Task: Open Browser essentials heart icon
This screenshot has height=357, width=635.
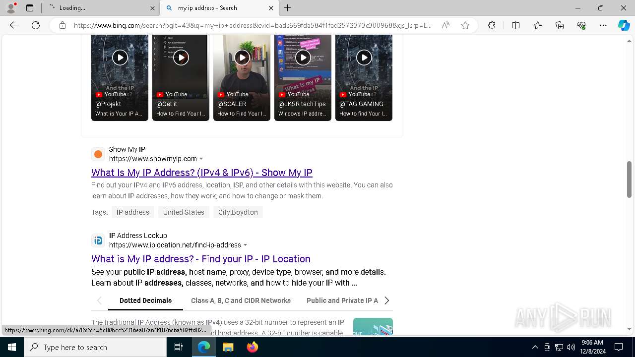Action: pyautogui.click(x=581, y=25)
